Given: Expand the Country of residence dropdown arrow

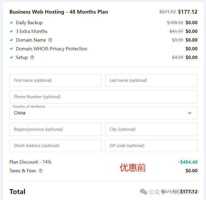Looking at the screenshot, I should pyautogui.click(x=190, y=113).
